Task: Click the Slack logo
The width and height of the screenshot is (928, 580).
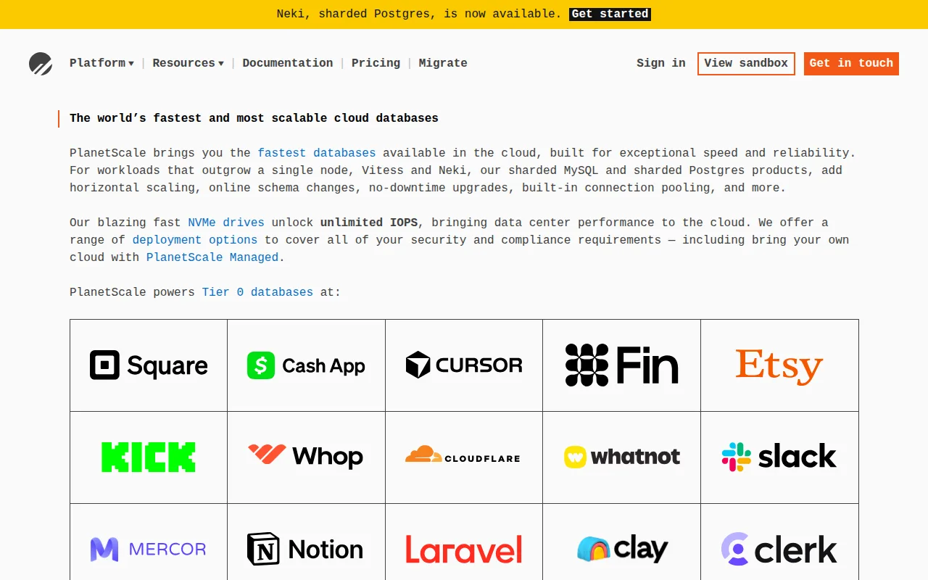Action: point(779,457)
